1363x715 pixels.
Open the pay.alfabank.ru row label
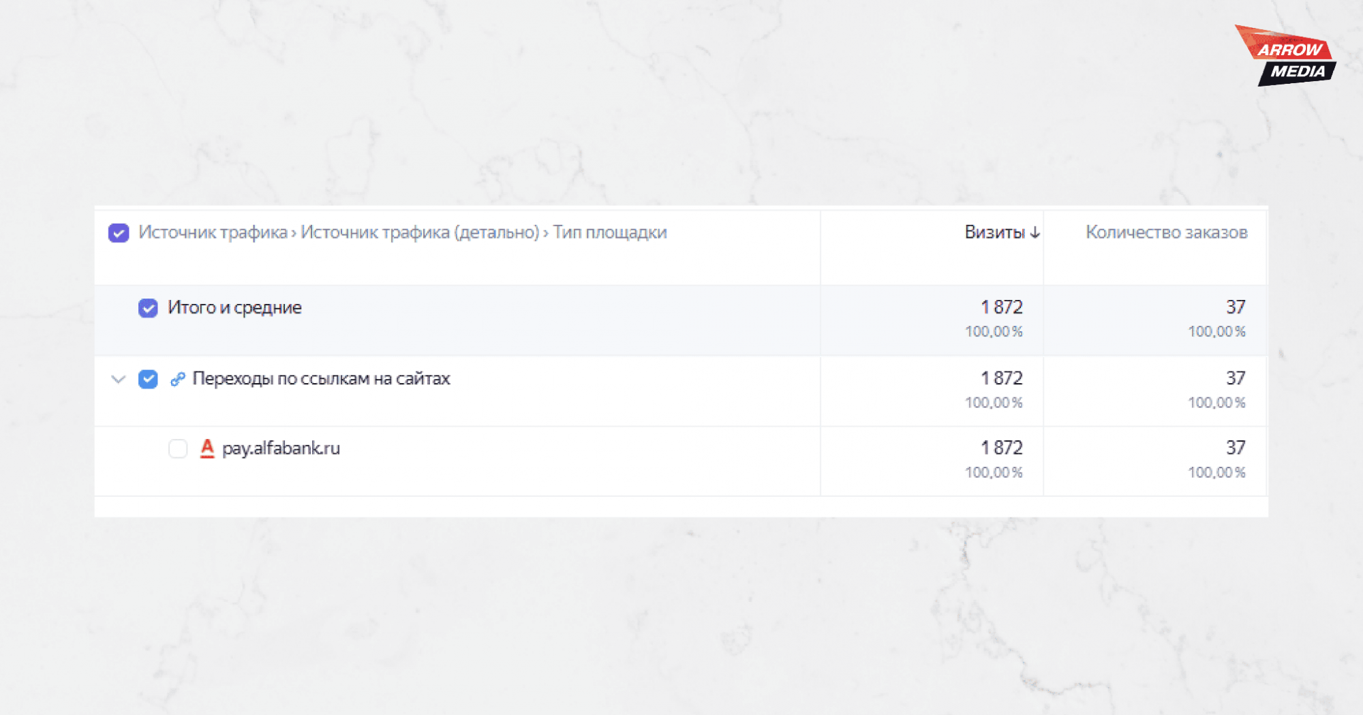click(281, 448)
